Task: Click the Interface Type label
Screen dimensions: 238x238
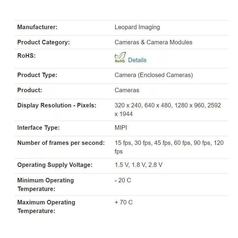Action: tap(38, 128)
